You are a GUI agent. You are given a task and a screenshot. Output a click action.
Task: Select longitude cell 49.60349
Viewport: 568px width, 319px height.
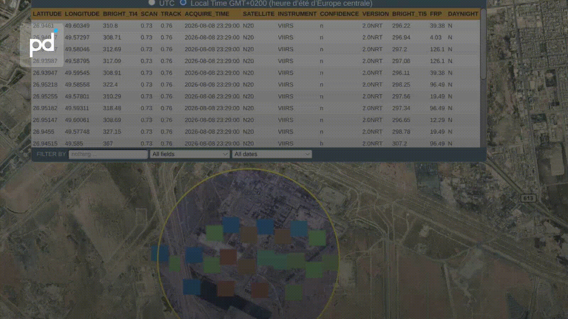[x=77, y=26]
